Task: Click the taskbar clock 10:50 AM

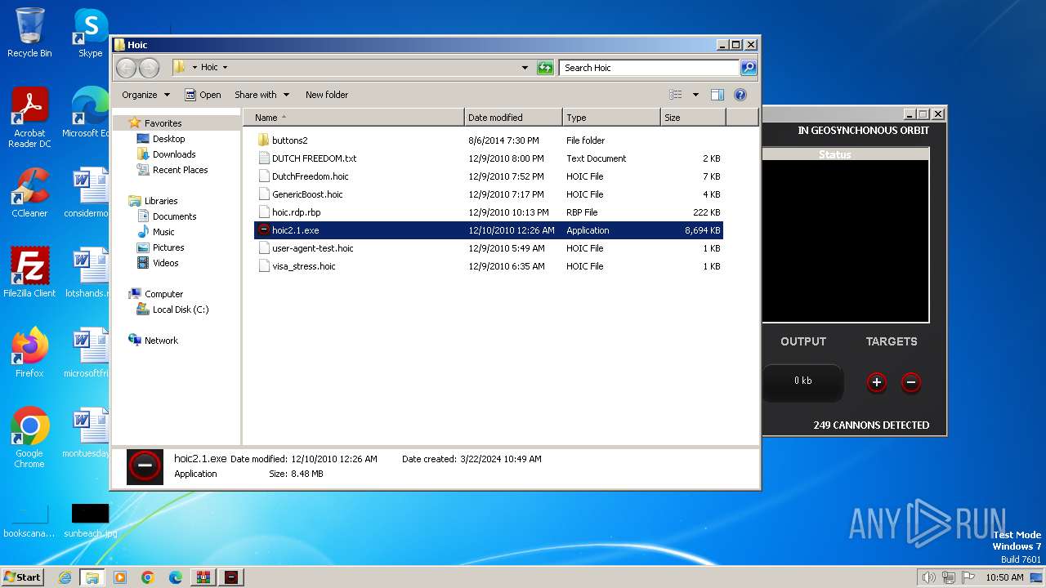Action: (x=1004, y=577)
